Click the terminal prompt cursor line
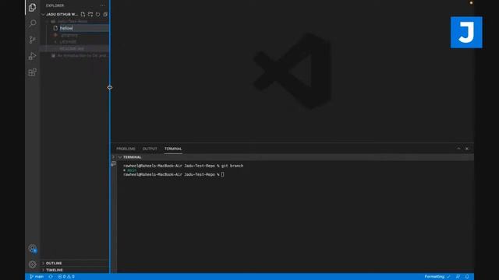This screenshot has height=280, width=499. click(173, 174)
